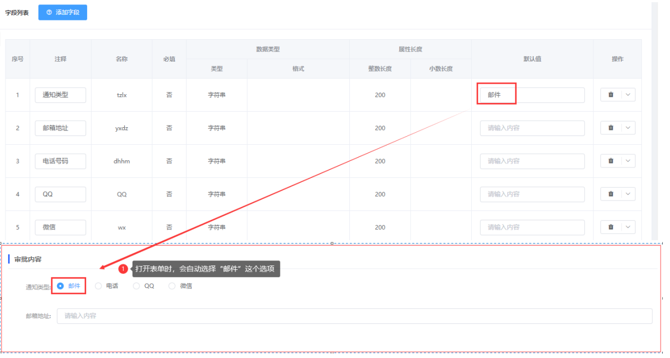Click the 整数长度 sub-header

pyautogui.click(x=380, y=69)
